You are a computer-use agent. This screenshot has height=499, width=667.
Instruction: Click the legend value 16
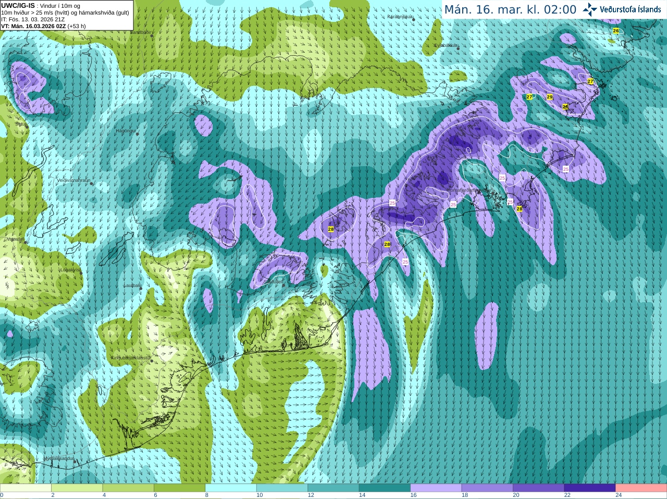pos(414,495)
